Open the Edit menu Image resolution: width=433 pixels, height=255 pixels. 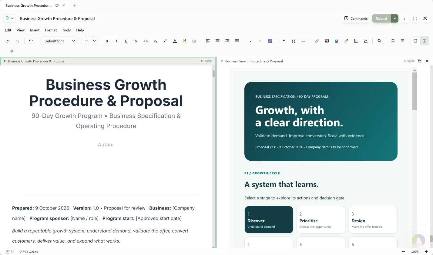click(8, 30)
